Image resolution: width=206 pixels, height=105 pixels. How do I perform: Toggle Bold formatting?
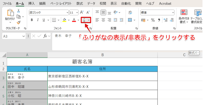click(32, 20)
